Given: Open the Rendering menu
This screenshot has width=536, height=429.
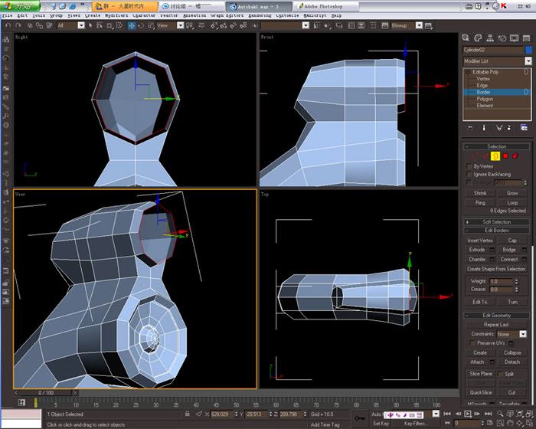Looking at the screenshot, I should pos(260,15).
